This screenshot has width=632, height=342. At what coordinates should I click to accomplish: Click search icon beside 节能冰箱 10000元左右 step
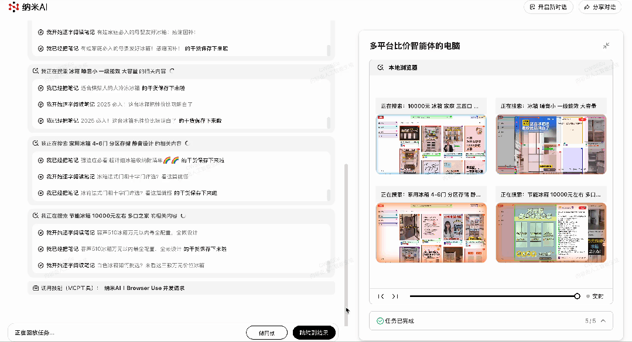35,216
